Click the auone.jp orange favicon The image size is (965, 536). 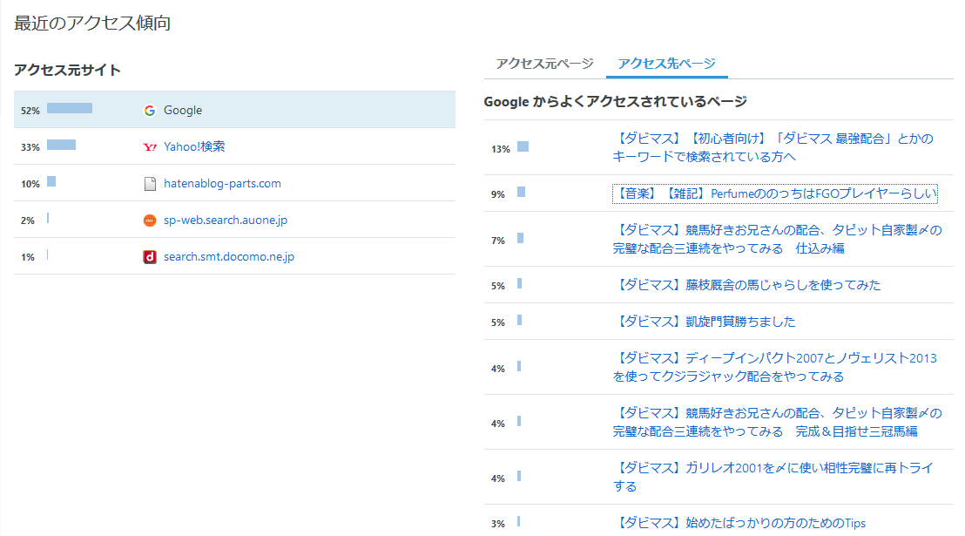point(150,221)
